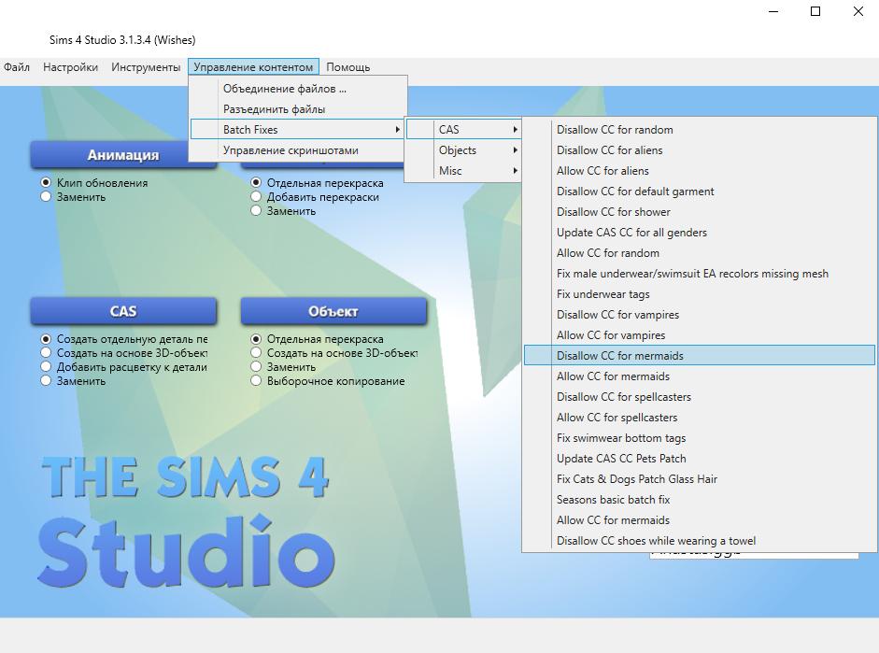Choose Fix Cats & Dogs Patch Glass Hair

pos(637,479)
